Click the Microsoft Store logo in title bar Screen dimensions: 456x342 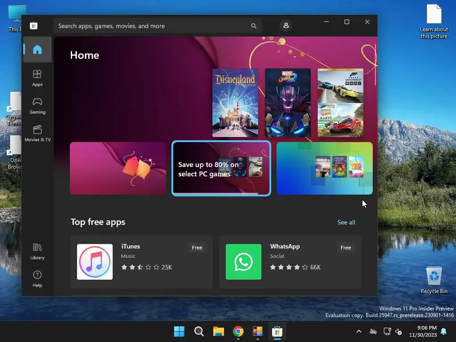(34, 25)
